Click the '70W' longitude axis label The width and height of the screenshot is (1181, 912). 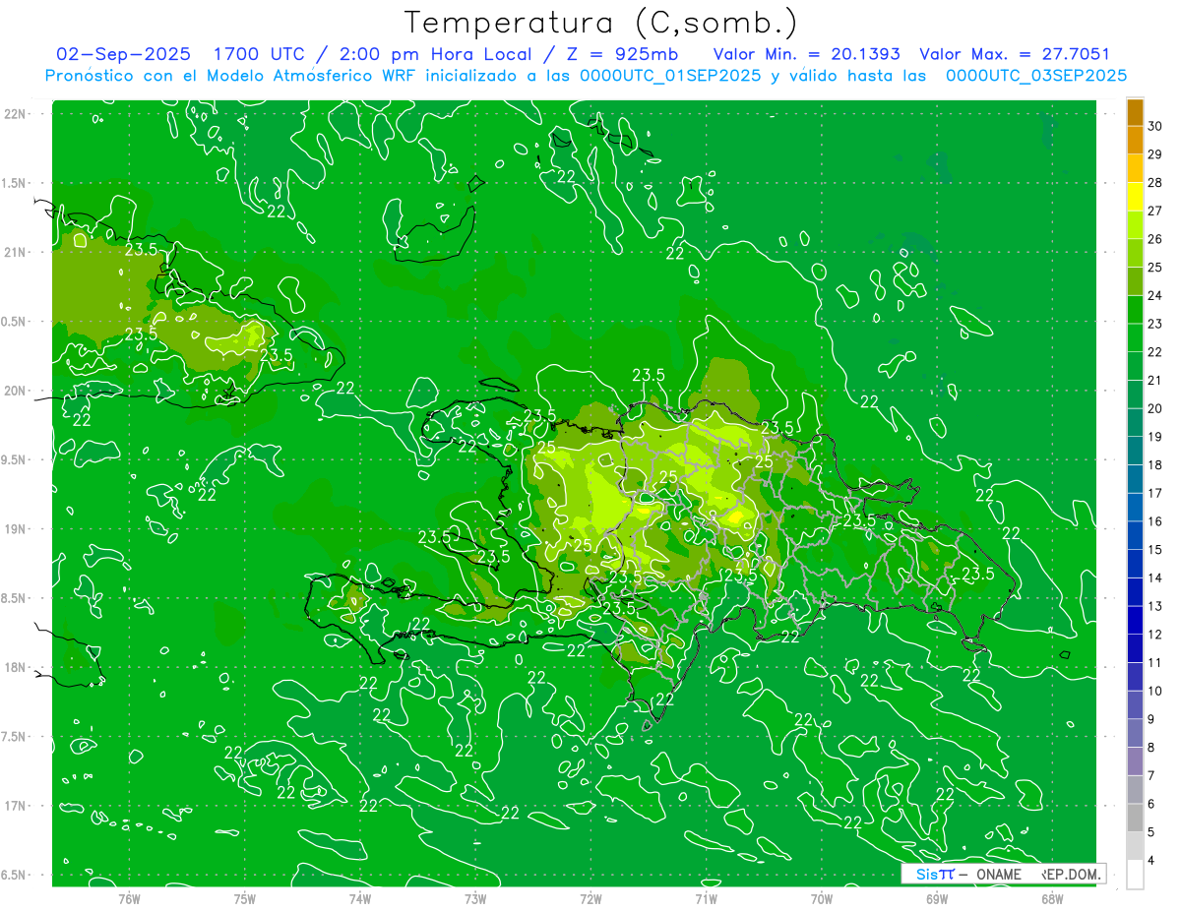pos(822,898)
